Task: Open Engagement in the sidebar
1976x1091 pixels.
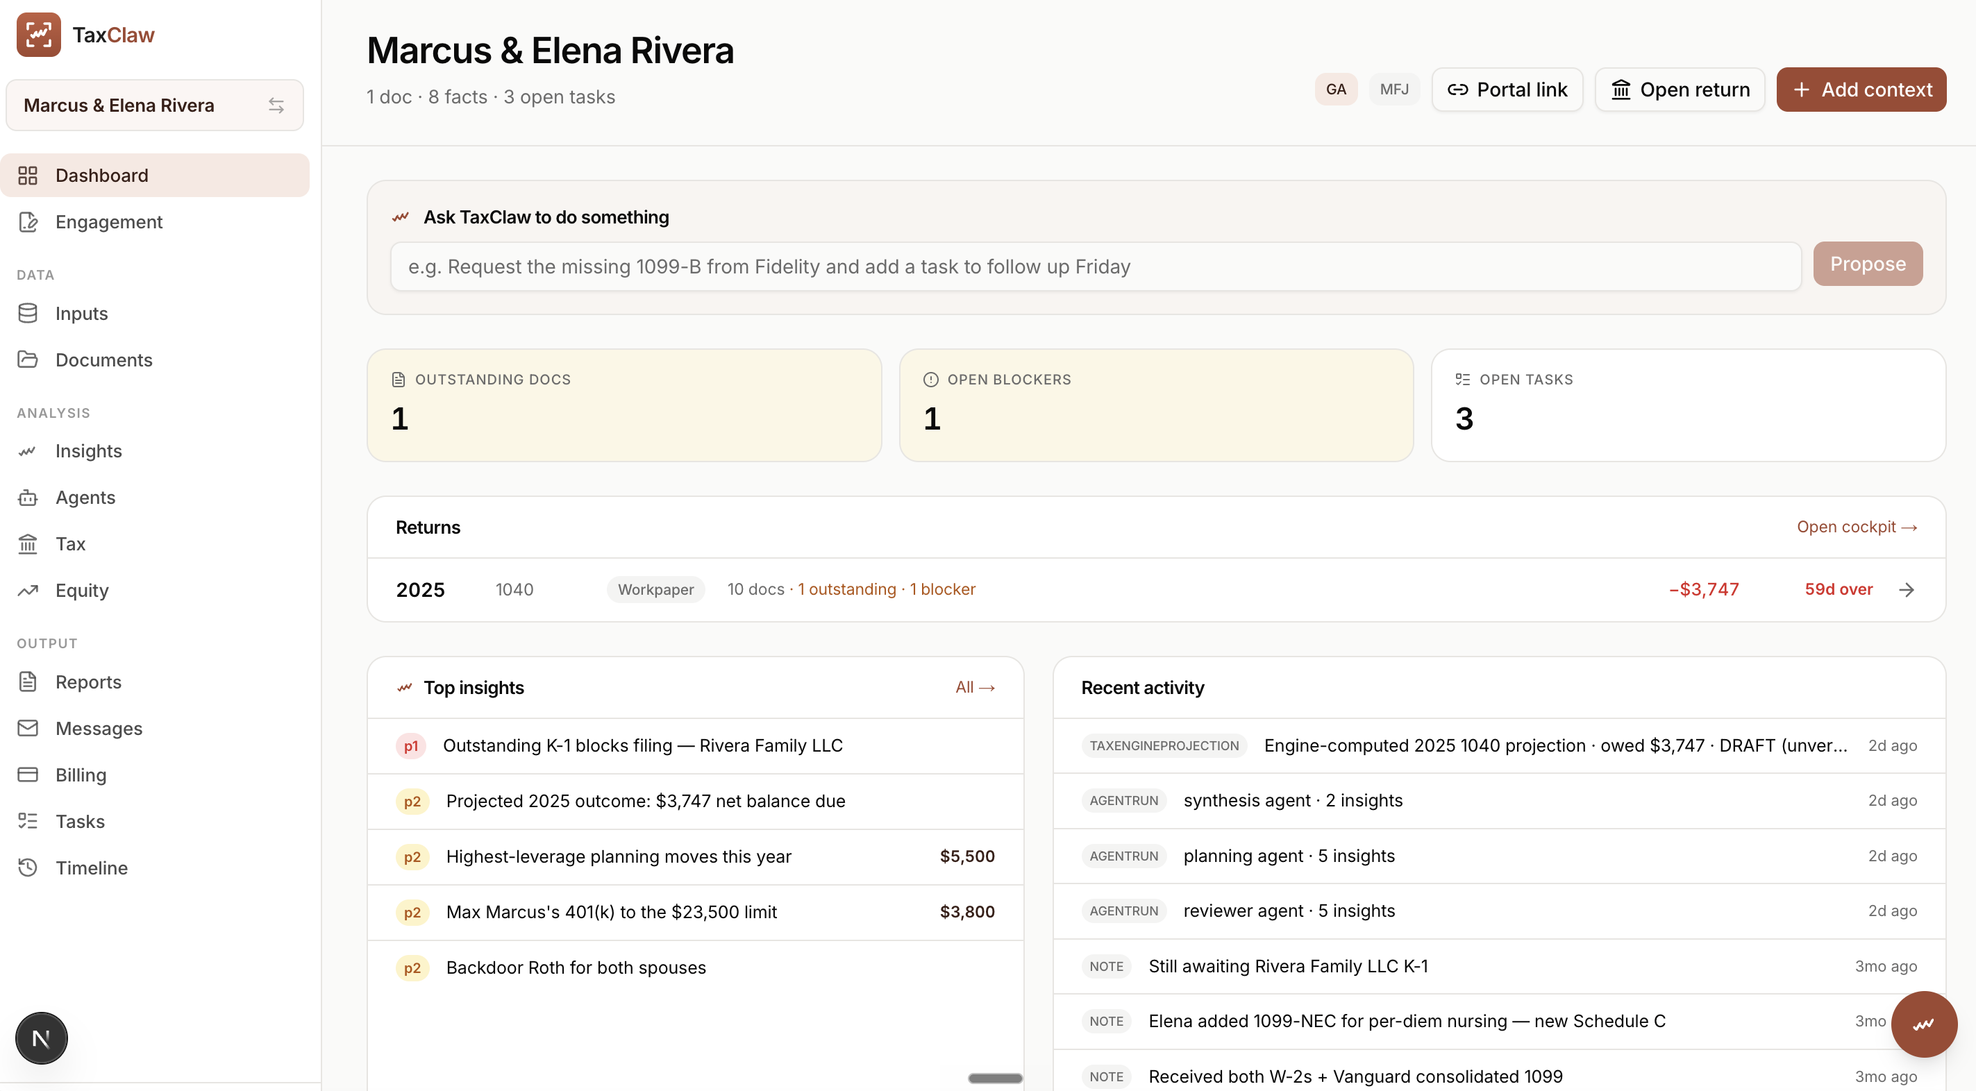Action: [154, 221]
